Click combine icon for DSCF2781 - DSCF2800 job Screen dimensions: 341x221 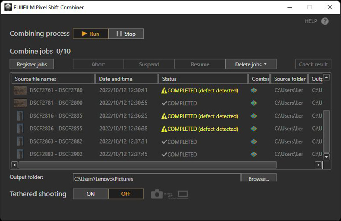[254, 103]
